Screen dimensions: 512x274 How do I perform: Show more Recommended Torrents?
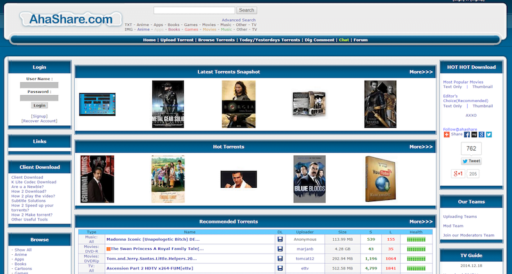[421, 222]
